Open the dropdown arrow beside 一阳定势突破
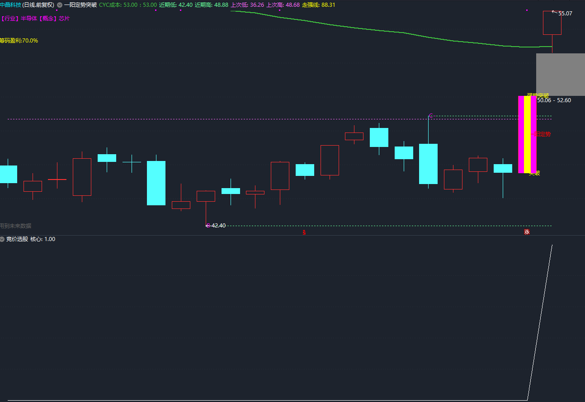The width and height of the screenshot is (585, 402). 60,5
